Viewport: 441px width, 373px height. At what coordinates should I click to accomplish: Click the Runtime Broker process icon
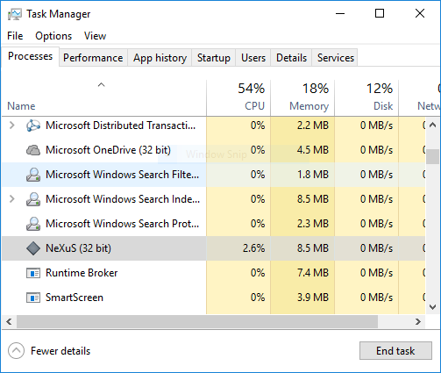33,273
